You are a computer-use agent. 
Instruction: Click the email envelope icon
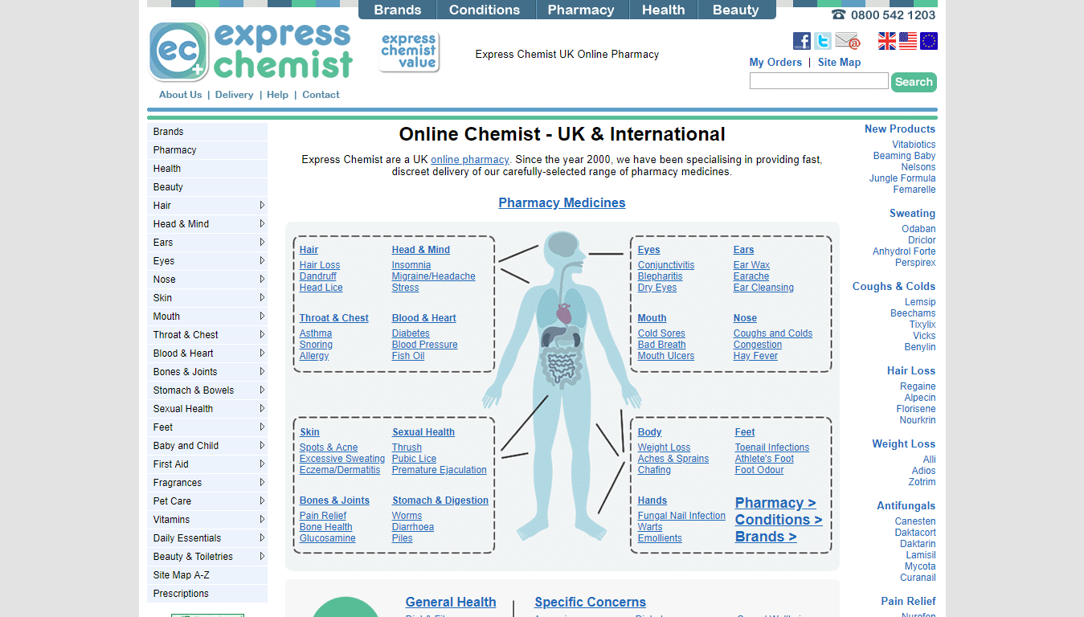point(847,41)
